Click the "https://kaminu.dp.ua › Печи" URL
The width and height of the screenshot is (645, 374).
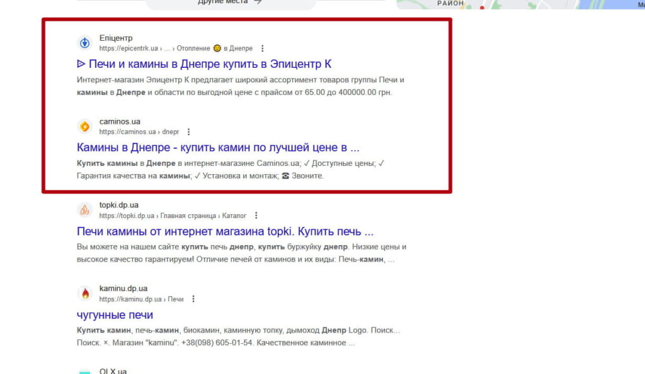coord(141,299)
